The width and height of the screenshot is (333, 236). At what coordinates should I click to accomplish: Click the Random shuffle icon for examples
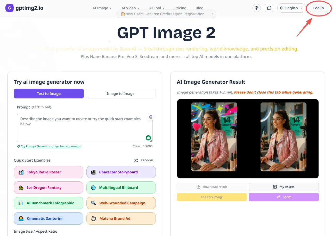(x=136, y=160)
